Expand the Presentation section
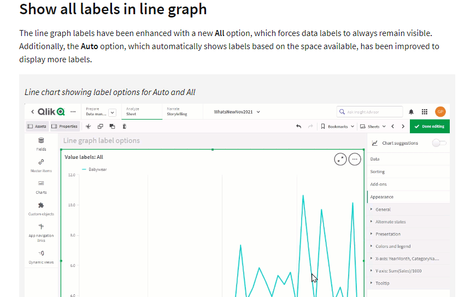The width and height of the screenshot is (476, 297). [408, 234]
